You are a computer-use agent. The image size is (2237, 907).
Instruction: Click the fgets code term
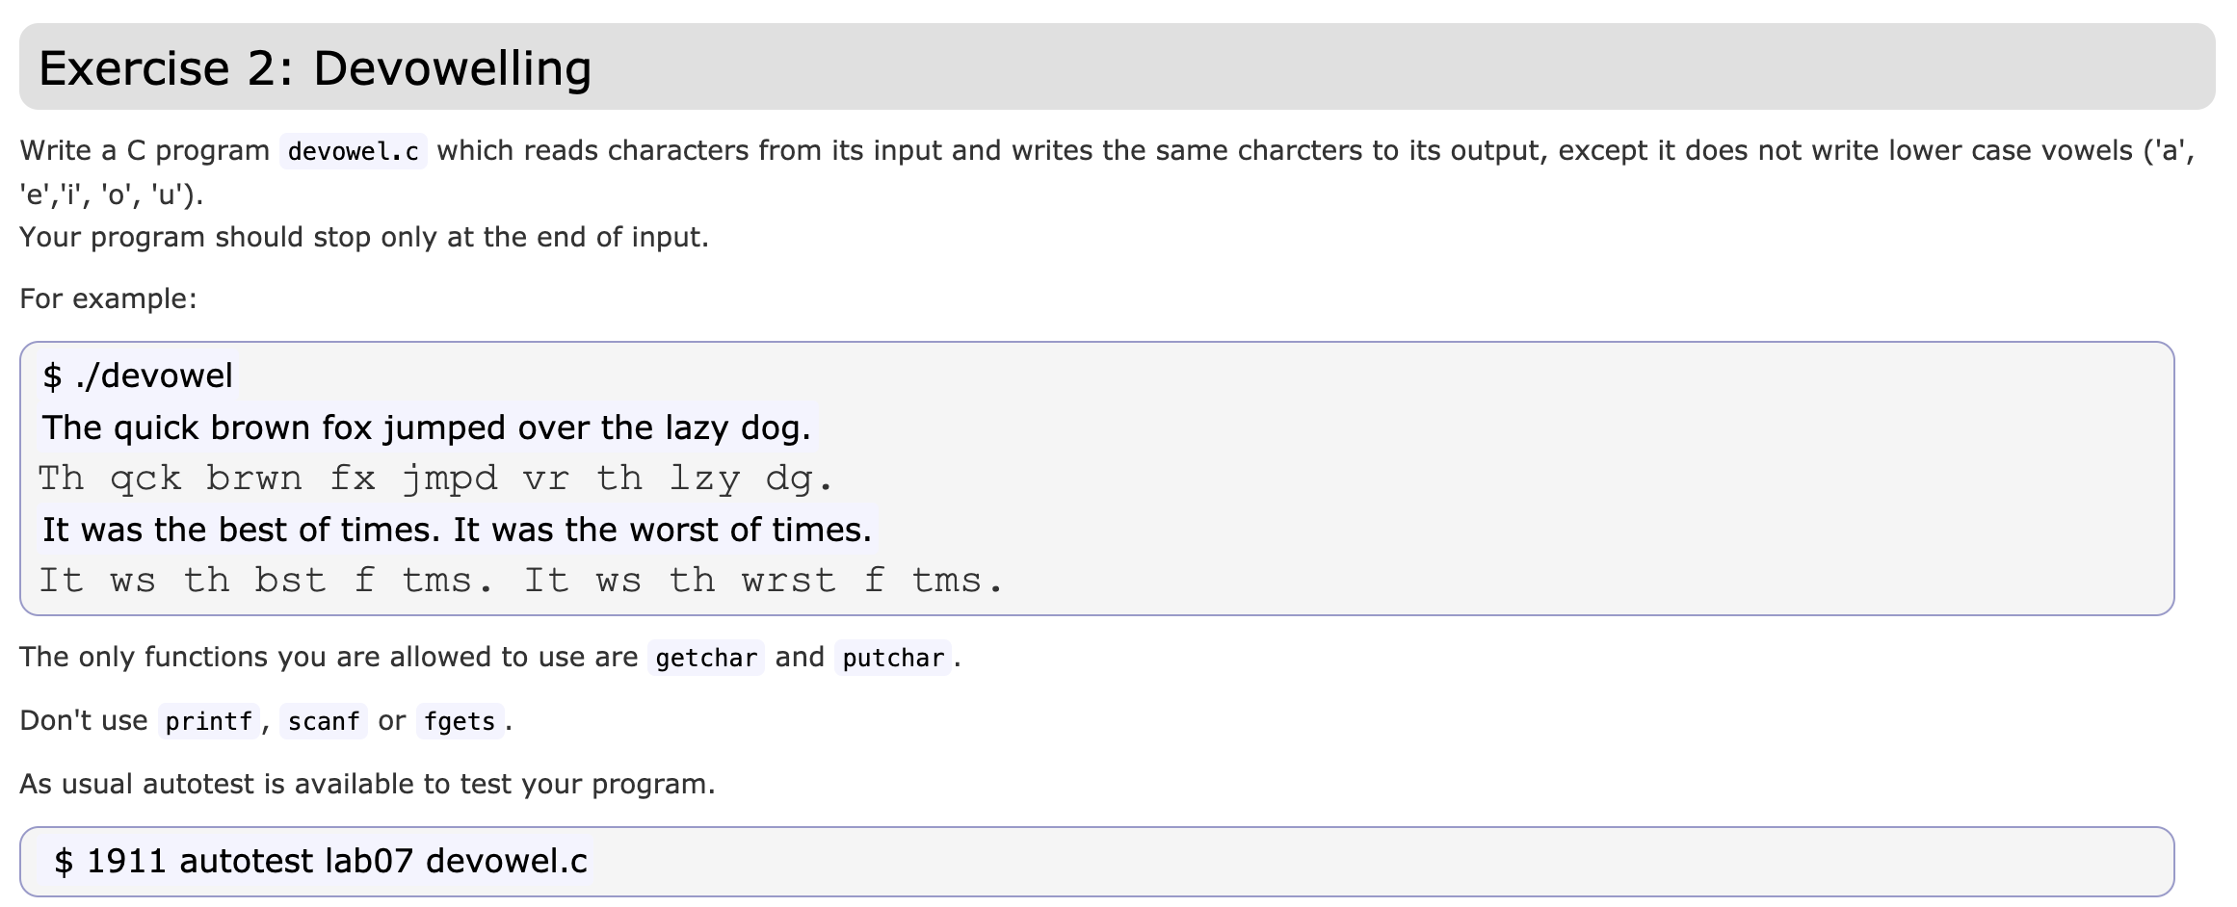click(460, 721)
